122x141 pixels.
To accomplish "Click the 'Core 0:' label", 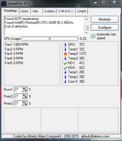I will click(73, 81).
